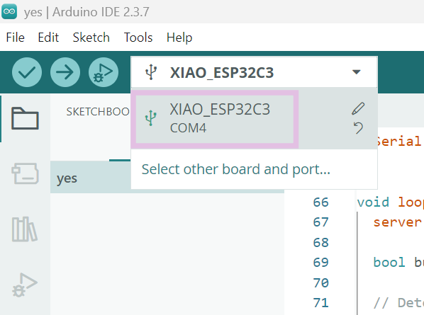Click the Arduino logo in title bar
This screenshot has width=424, height=315.
pyautogui.click(x=9, y=11)
